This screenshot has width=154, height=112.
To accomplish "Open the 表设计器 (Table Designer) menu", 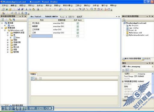I will (x=68, y=5).
